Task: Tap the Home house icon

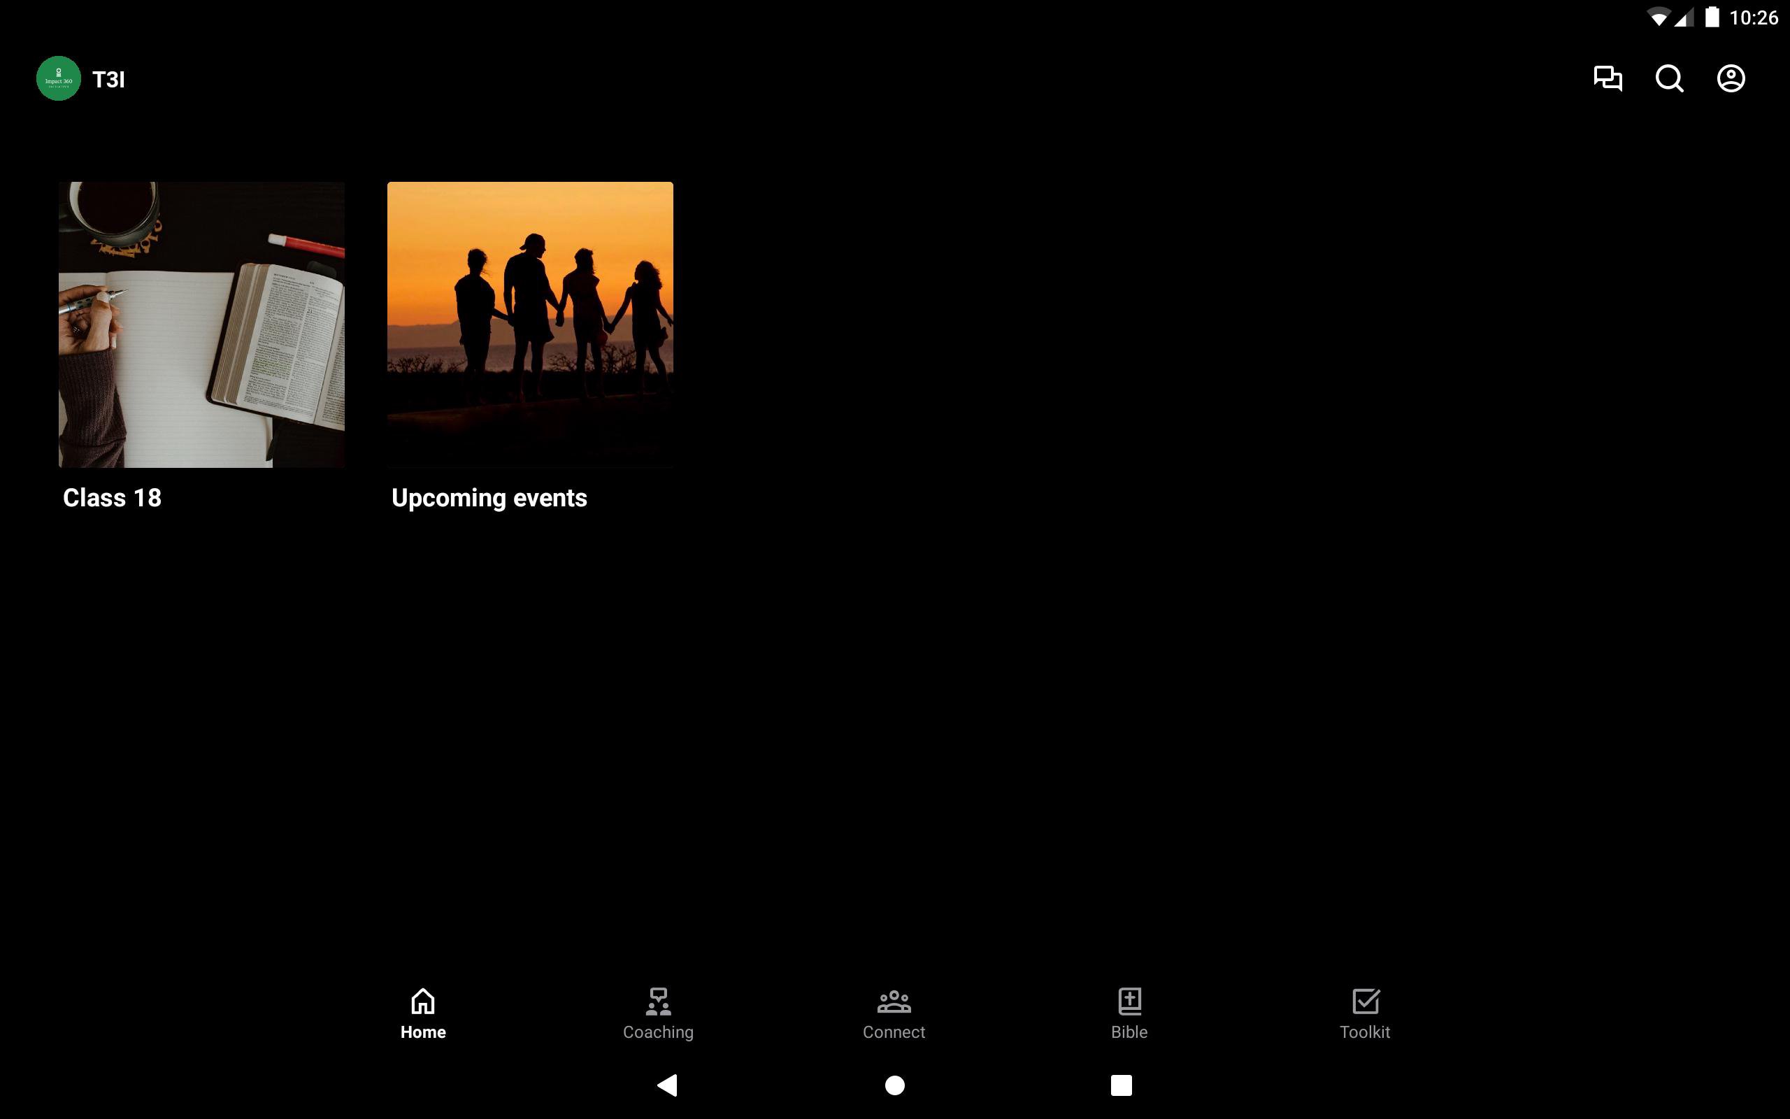Action: (423, 1001)
